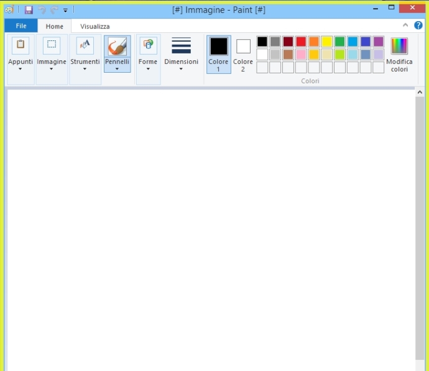Close the Paint window
The image size is (429, 371).
pyautogui.click(x=412, y=7)
